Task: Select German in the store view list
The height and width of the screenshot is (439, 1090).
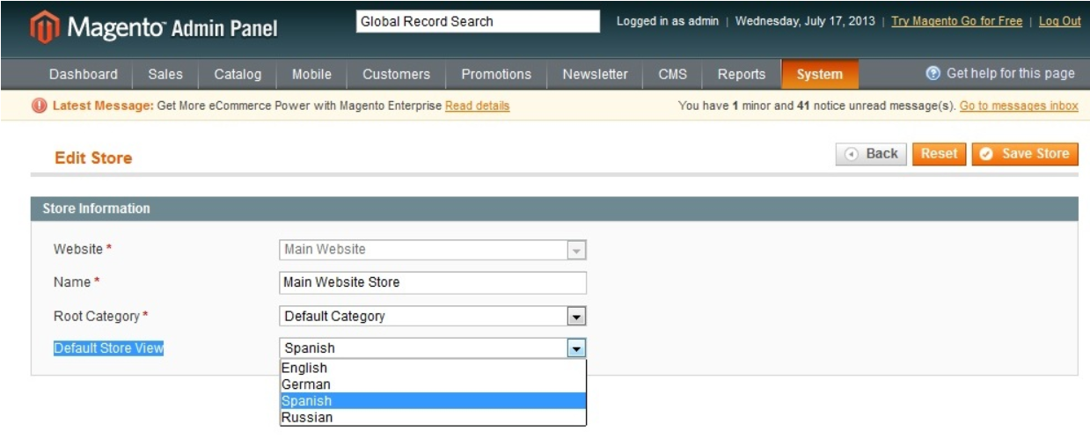Action: pos(433,384)
